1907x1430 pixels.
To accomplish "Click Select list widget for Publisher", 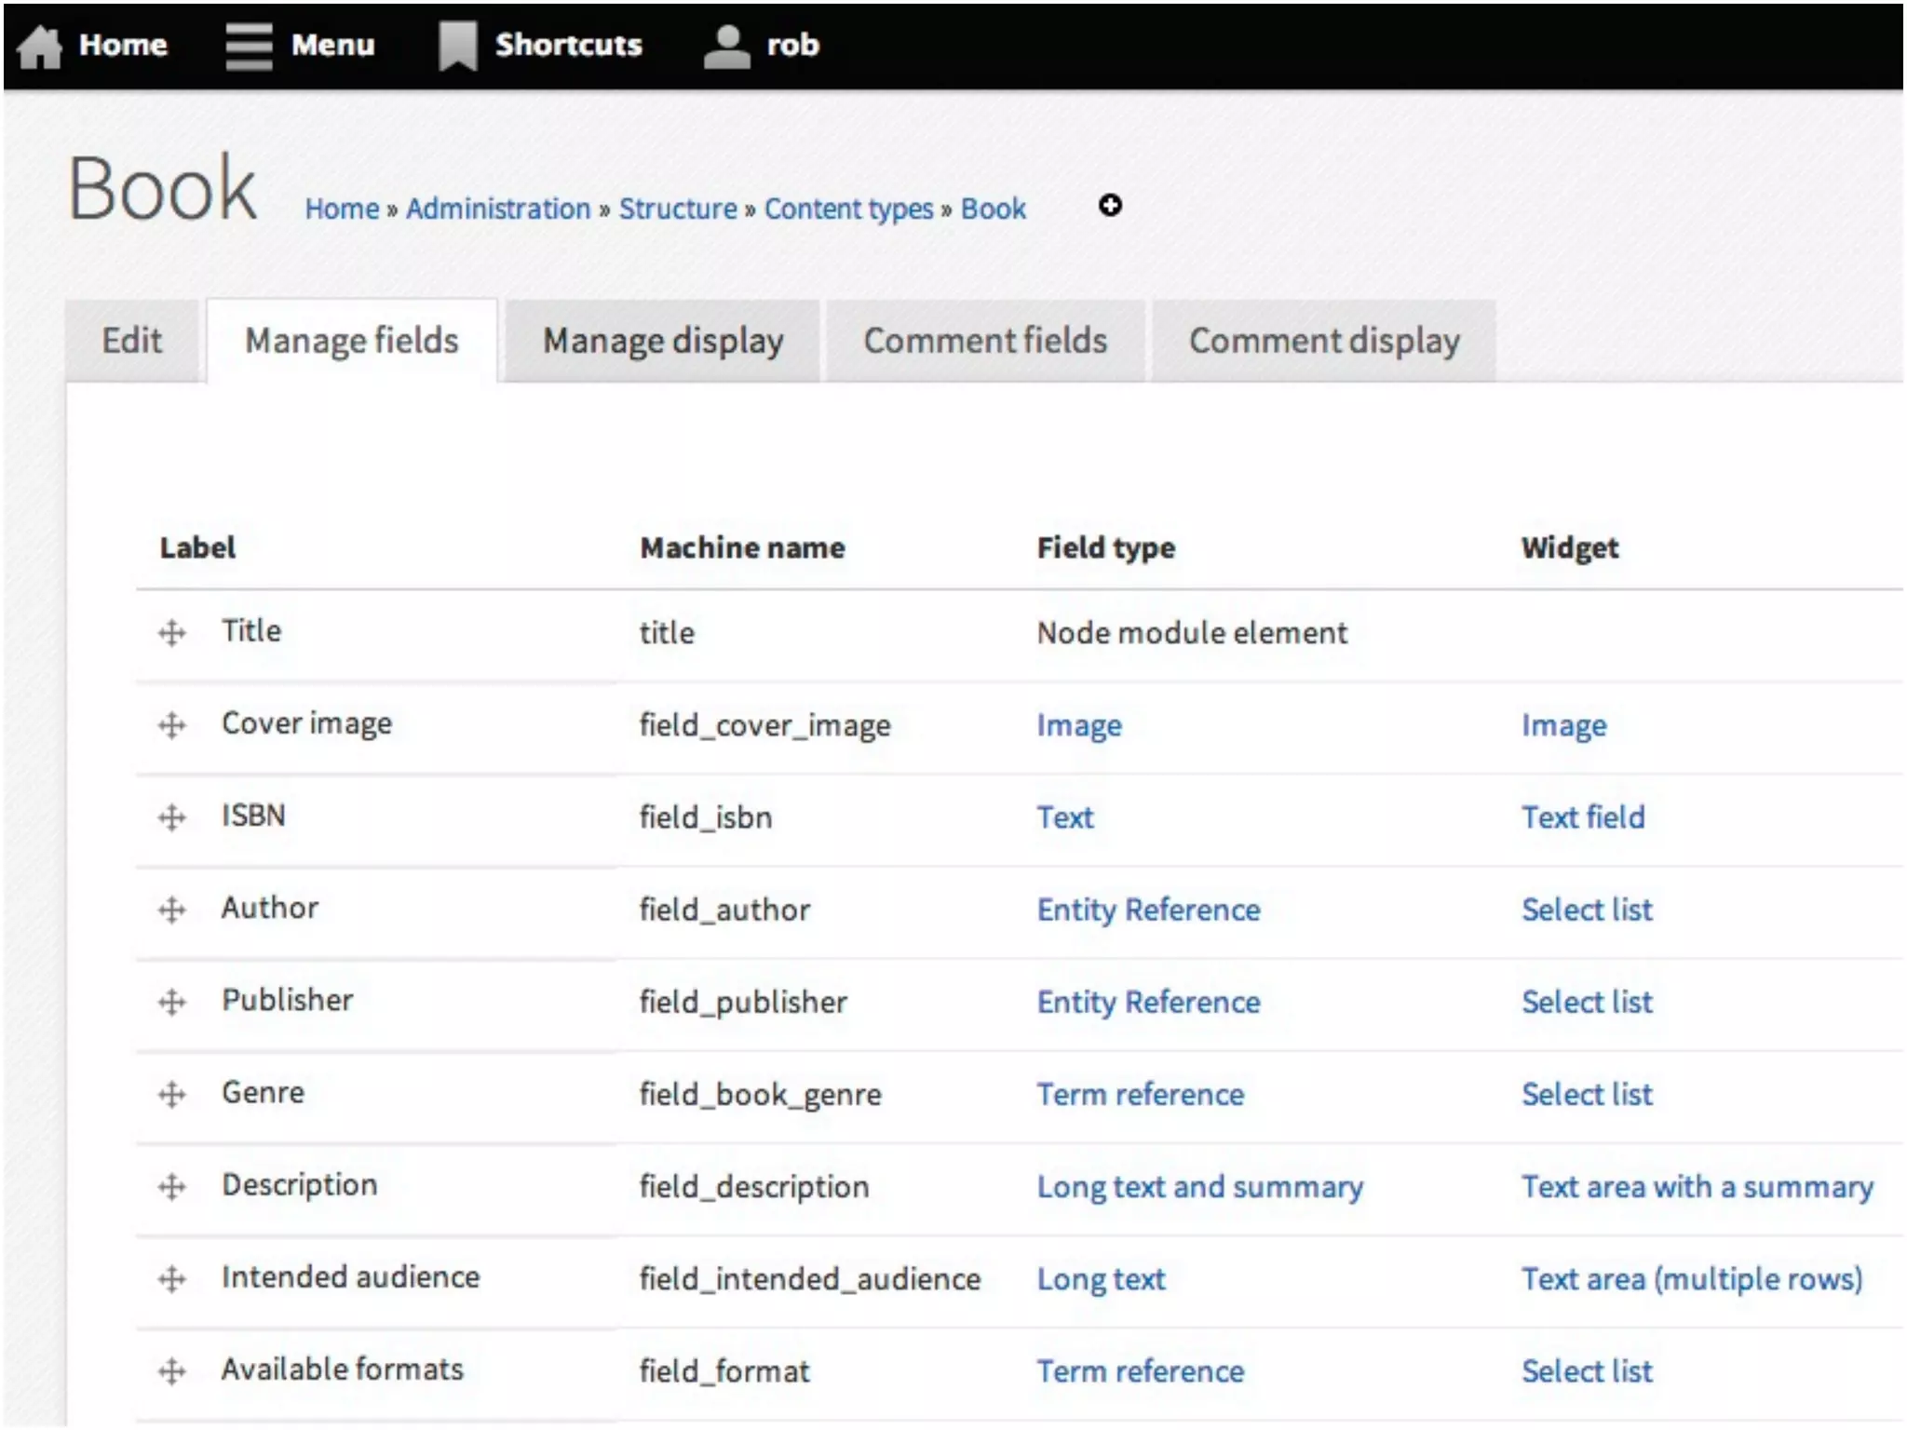I will point(1587,1002).
